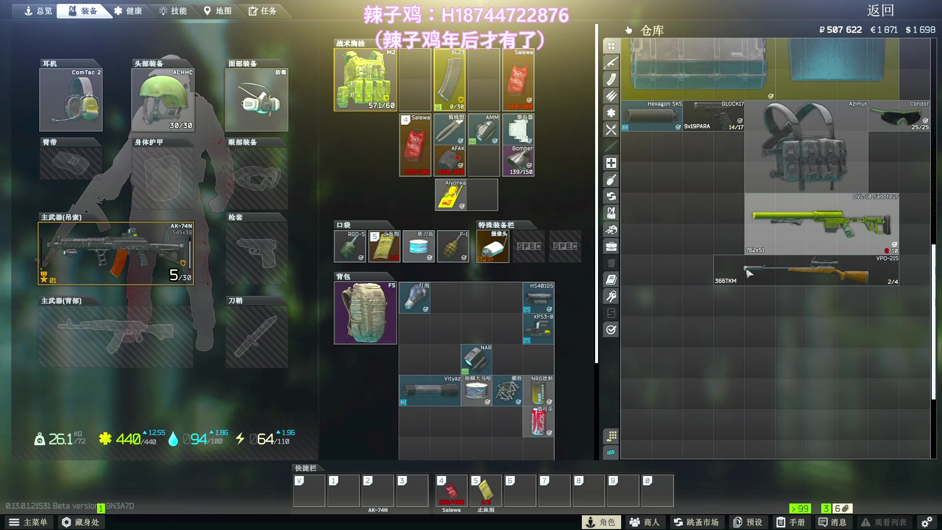Screen dimensions: 942x530
Task: Select the Vityaz suppressor in backpack
Action: [x=430, y=391]
